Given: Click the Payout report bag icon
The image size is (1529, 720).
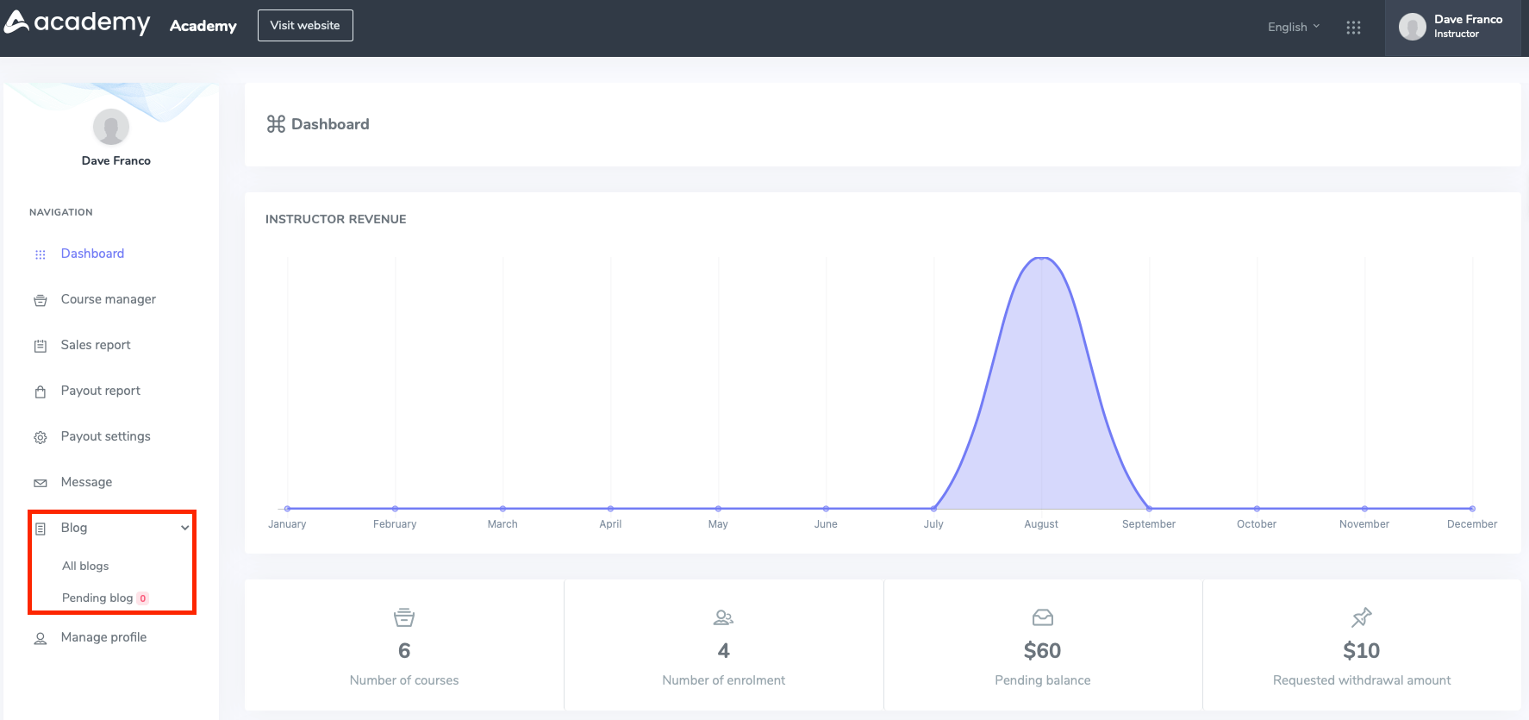Looking at the screenshot, I should pyautogui.click(x=41, y=391).
